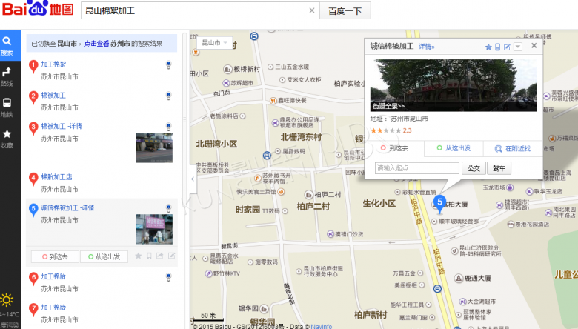Open result 6 加工棉胎

click(x=53, y=276)
